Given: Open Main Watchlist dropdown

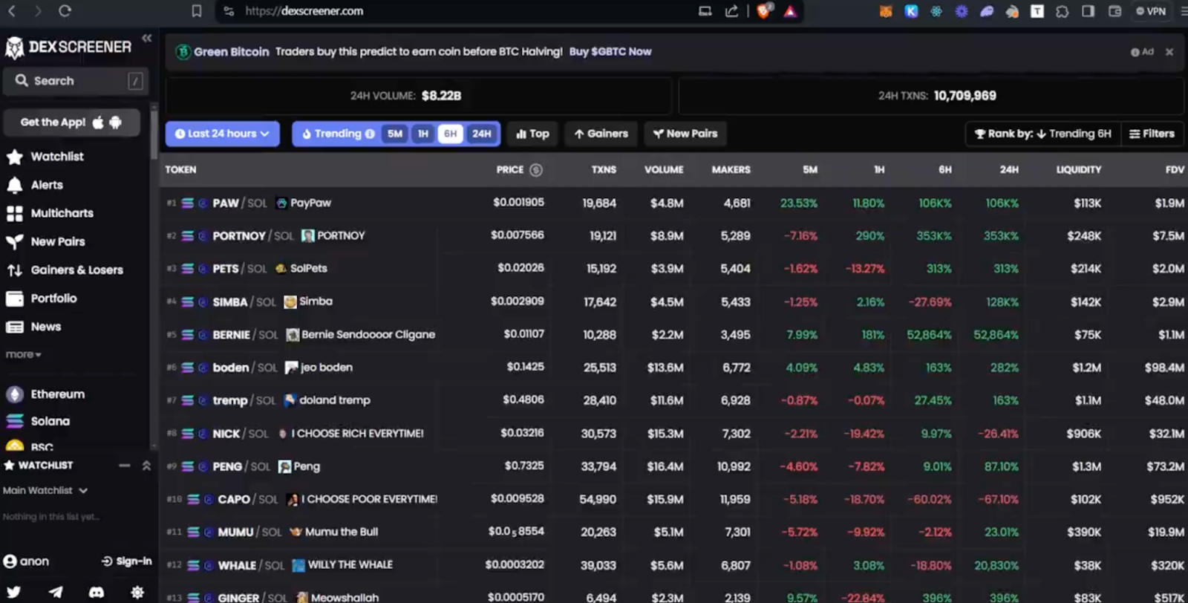Looking at the screenshot, I should pyautogui.click(x=45, y=491).
